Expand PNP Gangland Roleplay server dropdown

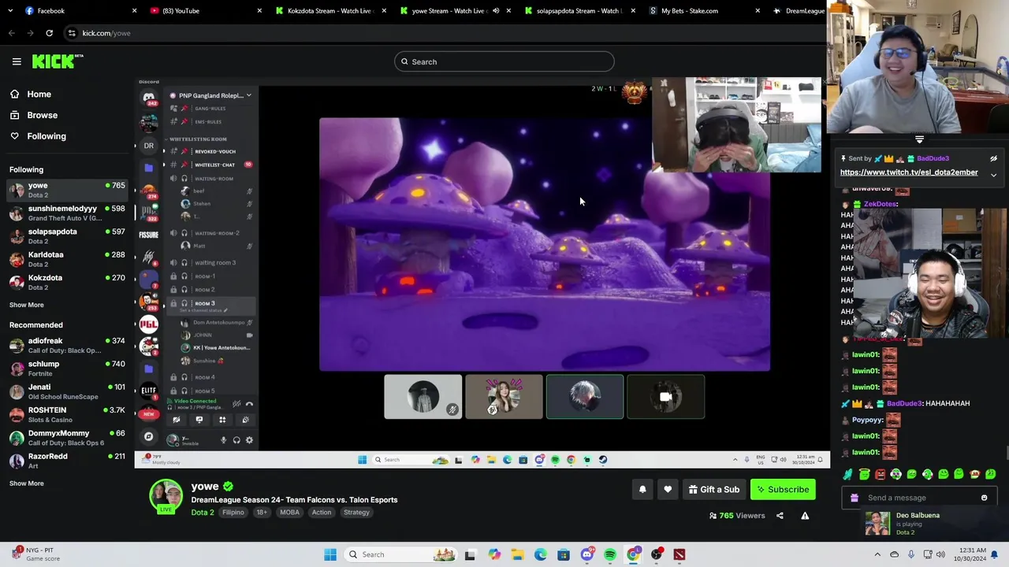pos(248,95)
